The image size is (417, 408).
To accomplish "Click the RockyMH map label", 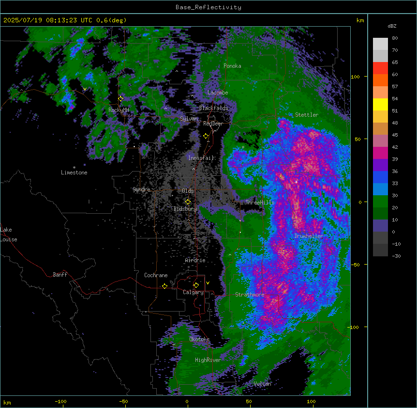I will 119,110.
